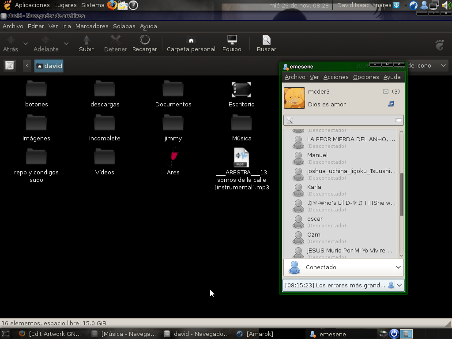Click the Buscar search icon
The width and height of the screenshot is (452, 339).
tap(267, 40)
